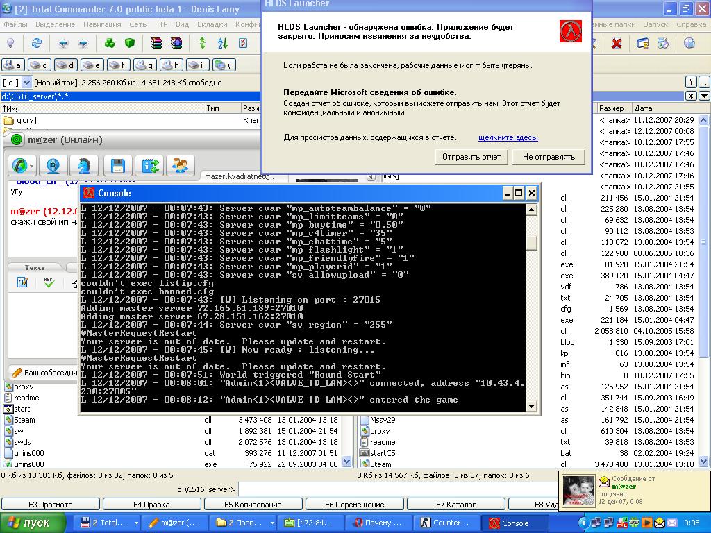This screenshot has height=533, width=711.
Task: Open the Справка menu
Action: click(x=691, y=24)
